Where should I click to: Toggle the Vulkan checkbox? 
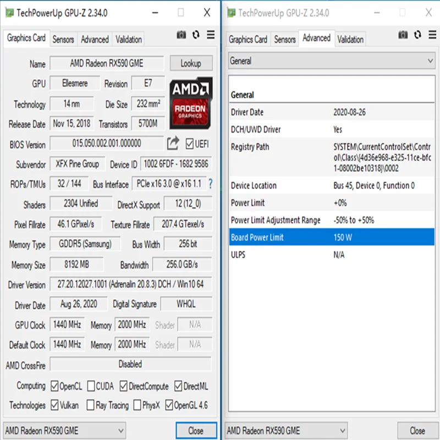(54, 405)
